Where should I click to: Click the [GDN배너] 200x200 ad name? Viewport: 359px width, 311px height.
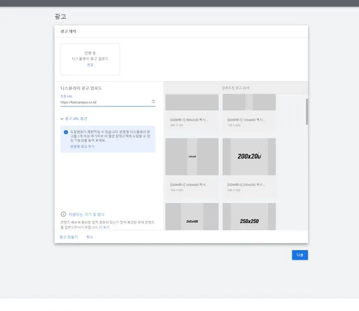[x=246, y=185]
